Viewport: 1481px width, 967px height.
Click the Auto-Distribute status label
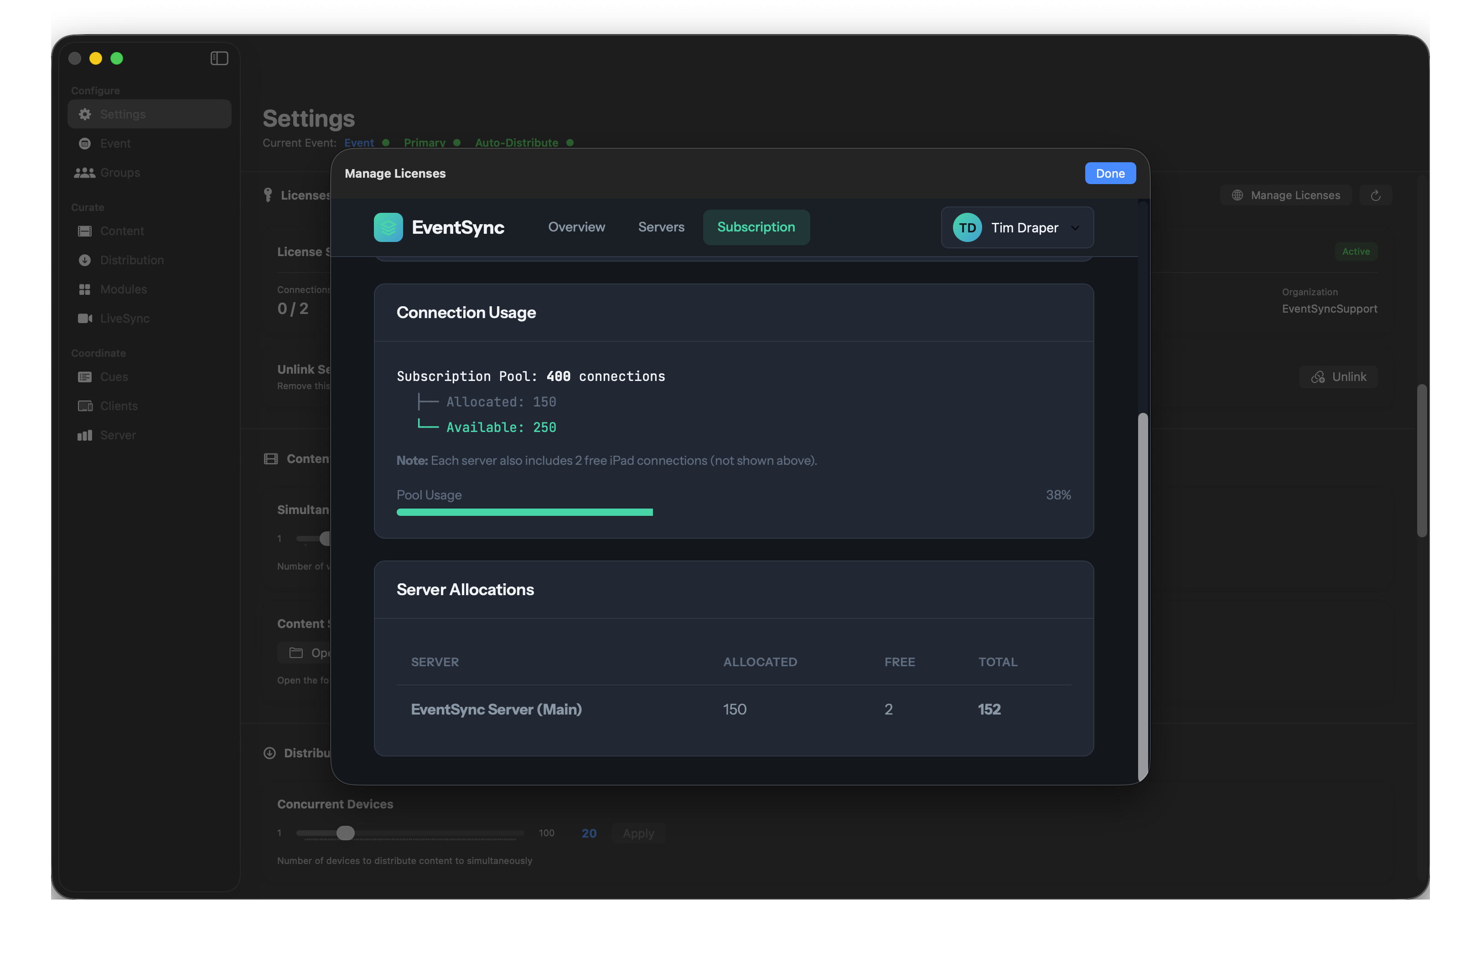coord(517,143)
